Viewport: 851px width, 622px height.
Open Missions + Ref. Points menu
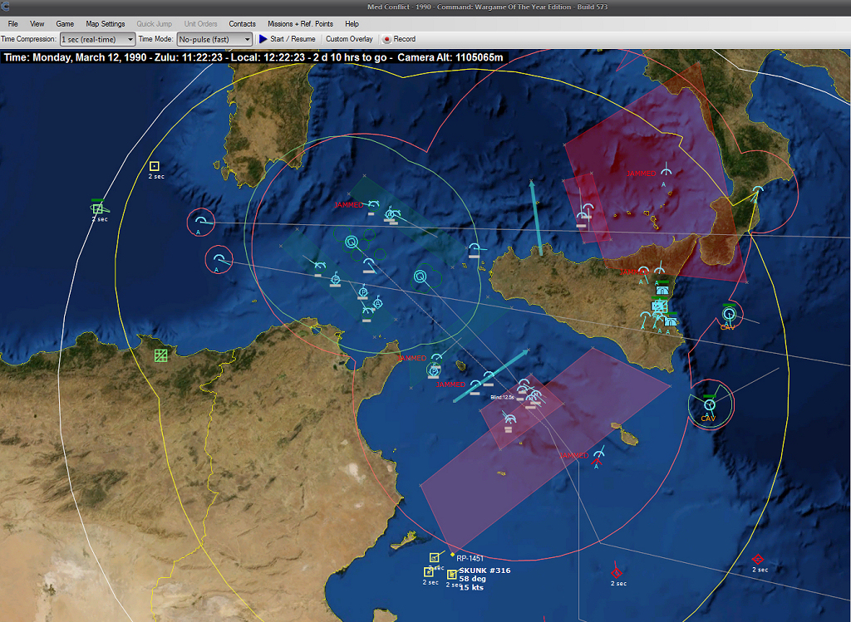300,24
